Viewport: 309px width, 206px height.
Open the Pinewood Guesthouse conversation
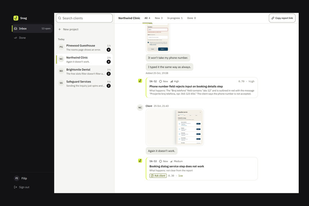[x=84, y=48]
